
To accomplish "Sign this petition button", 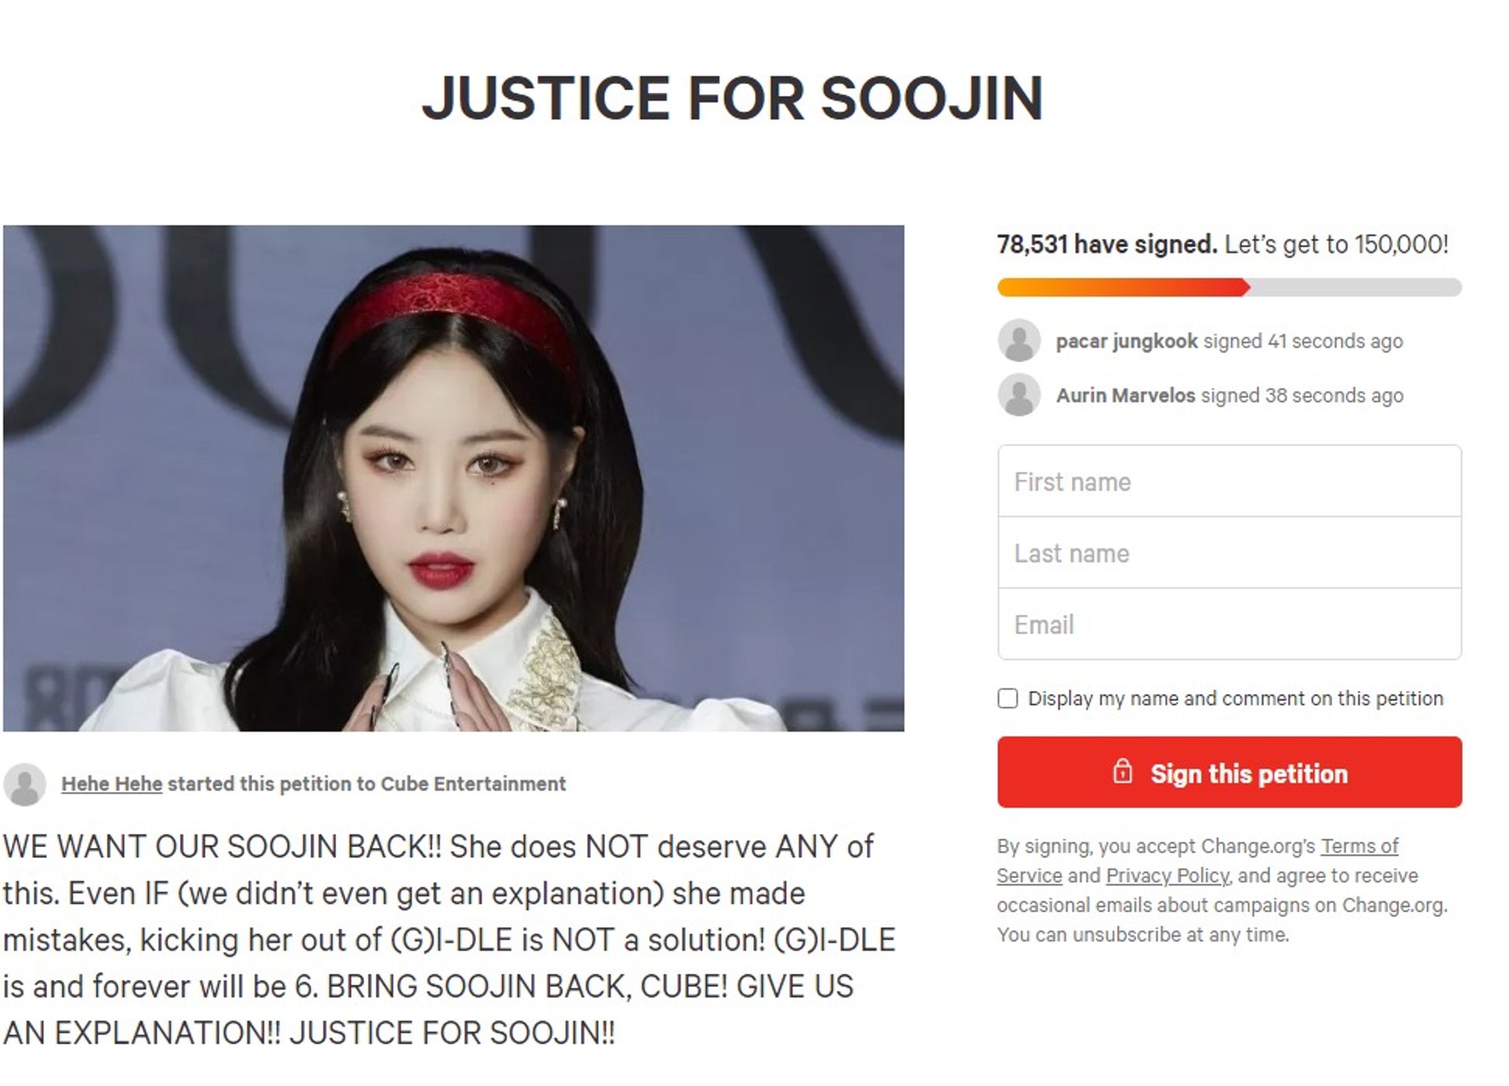I will pyautogui.click(x=1229, y=772).
